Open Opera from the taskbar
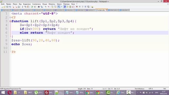The image size is (169, 95). tap(10, 93)
